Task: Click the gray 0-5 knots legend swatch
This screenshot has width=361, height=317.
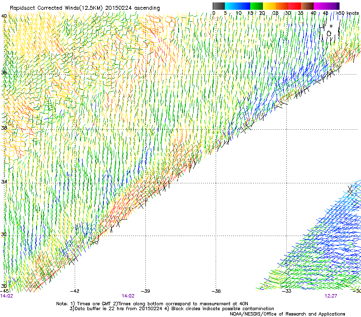Action: 219,6
